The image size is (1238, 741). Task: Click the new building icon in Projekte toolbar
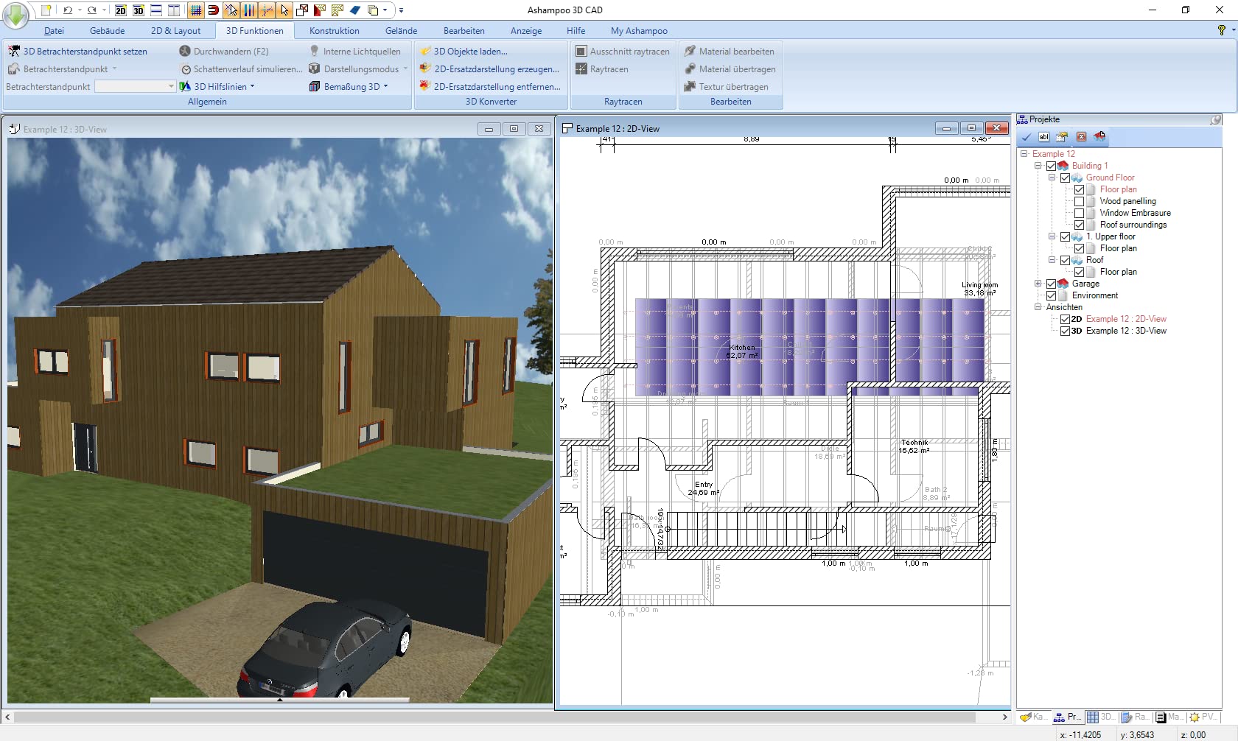[1099, 137]
